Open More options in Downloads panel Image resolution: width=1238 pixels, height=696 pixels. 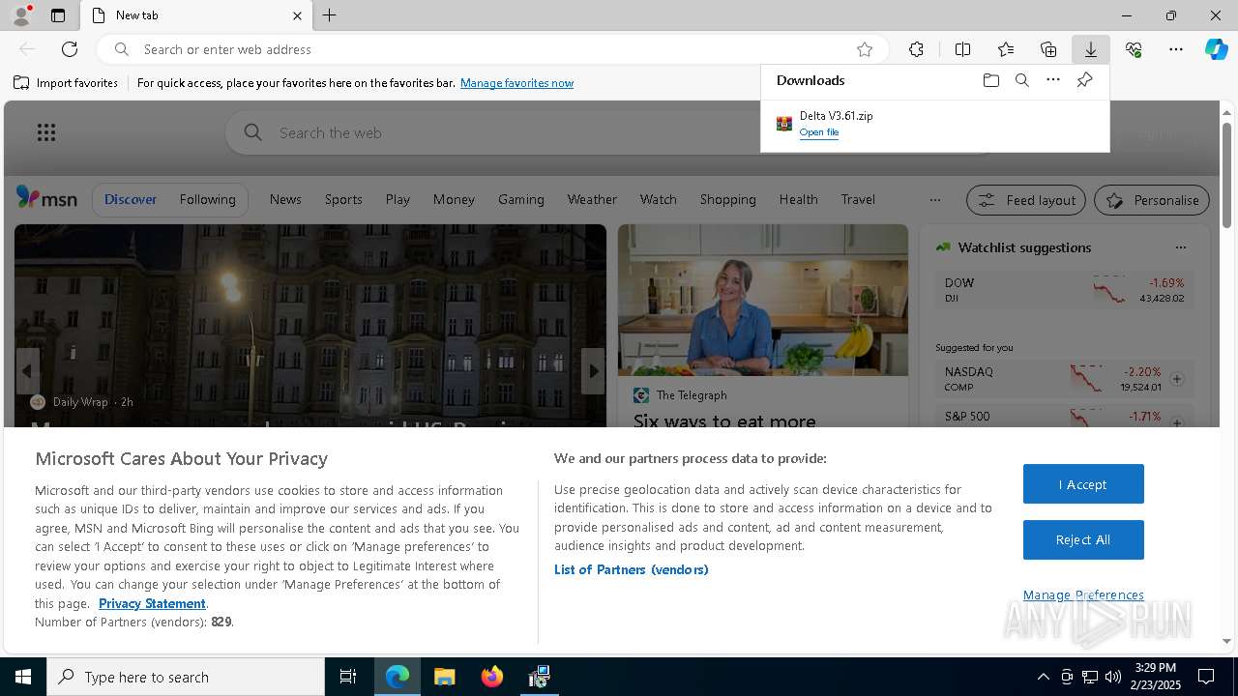click(1053, 80)
